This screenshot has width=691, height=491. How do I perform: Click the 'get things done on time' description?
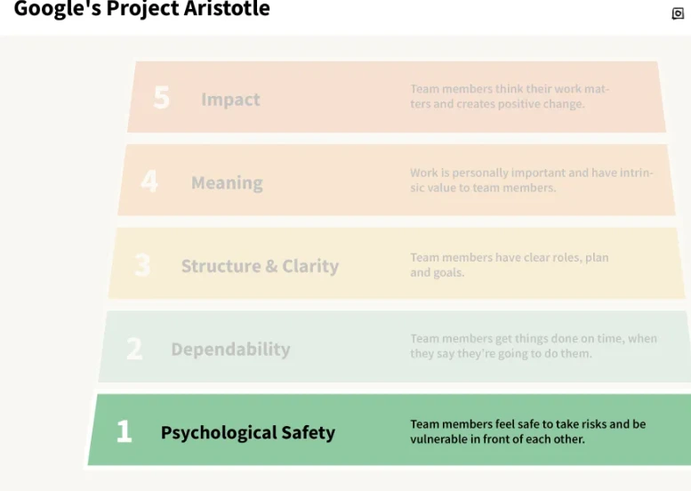click(x=534, y=346)
